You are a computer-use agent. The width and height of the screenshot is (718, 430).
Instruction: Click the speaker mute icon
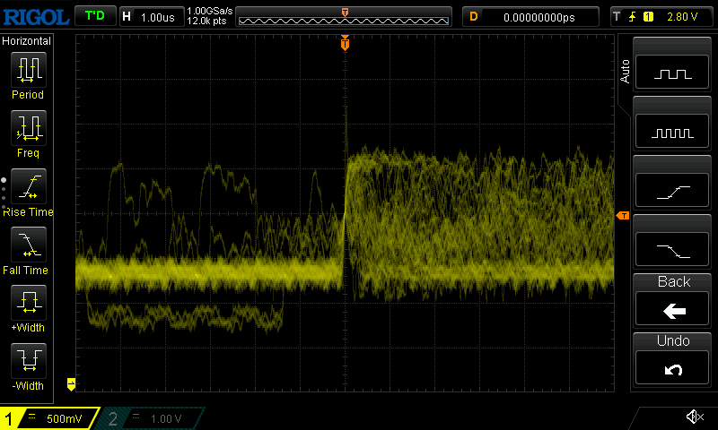(x=694, y=417)
